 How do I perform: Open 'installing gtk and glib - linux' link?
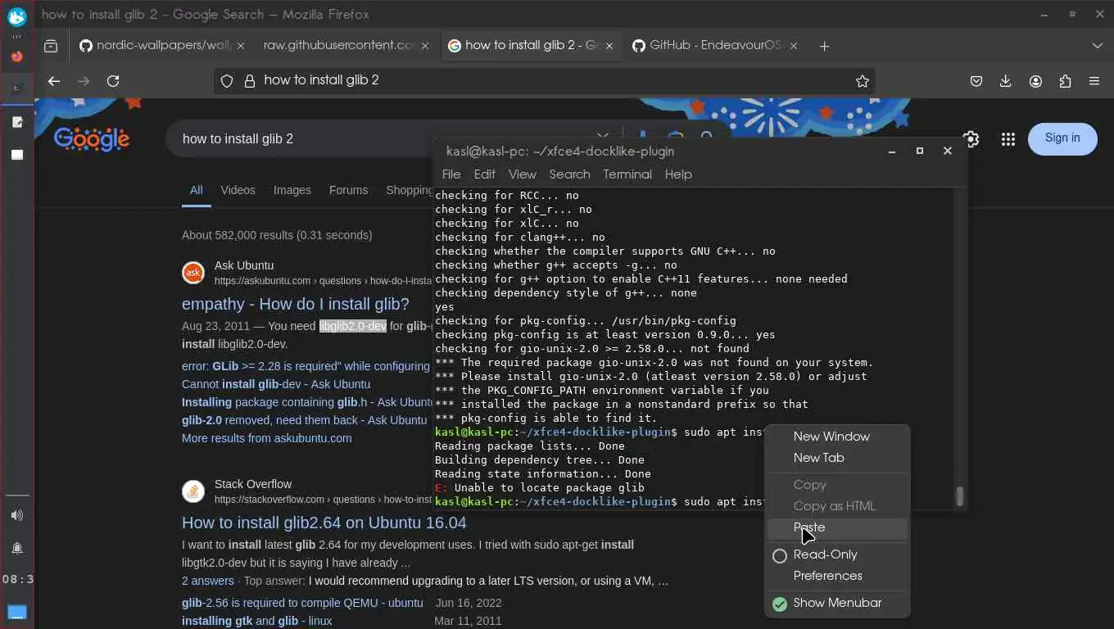[257, 622]
